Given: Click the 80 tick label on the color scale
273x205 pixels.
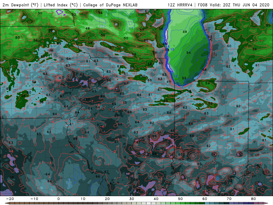Looking at the screenshot, I should 254,199.
